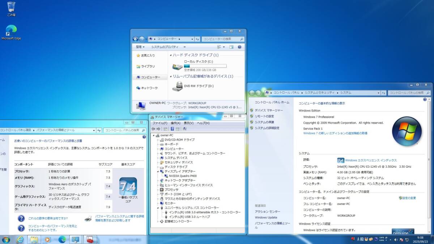This screenshot has width=434, height=244.
Task: Click the C: drive capacity usage bar
Action: (205, 66)
